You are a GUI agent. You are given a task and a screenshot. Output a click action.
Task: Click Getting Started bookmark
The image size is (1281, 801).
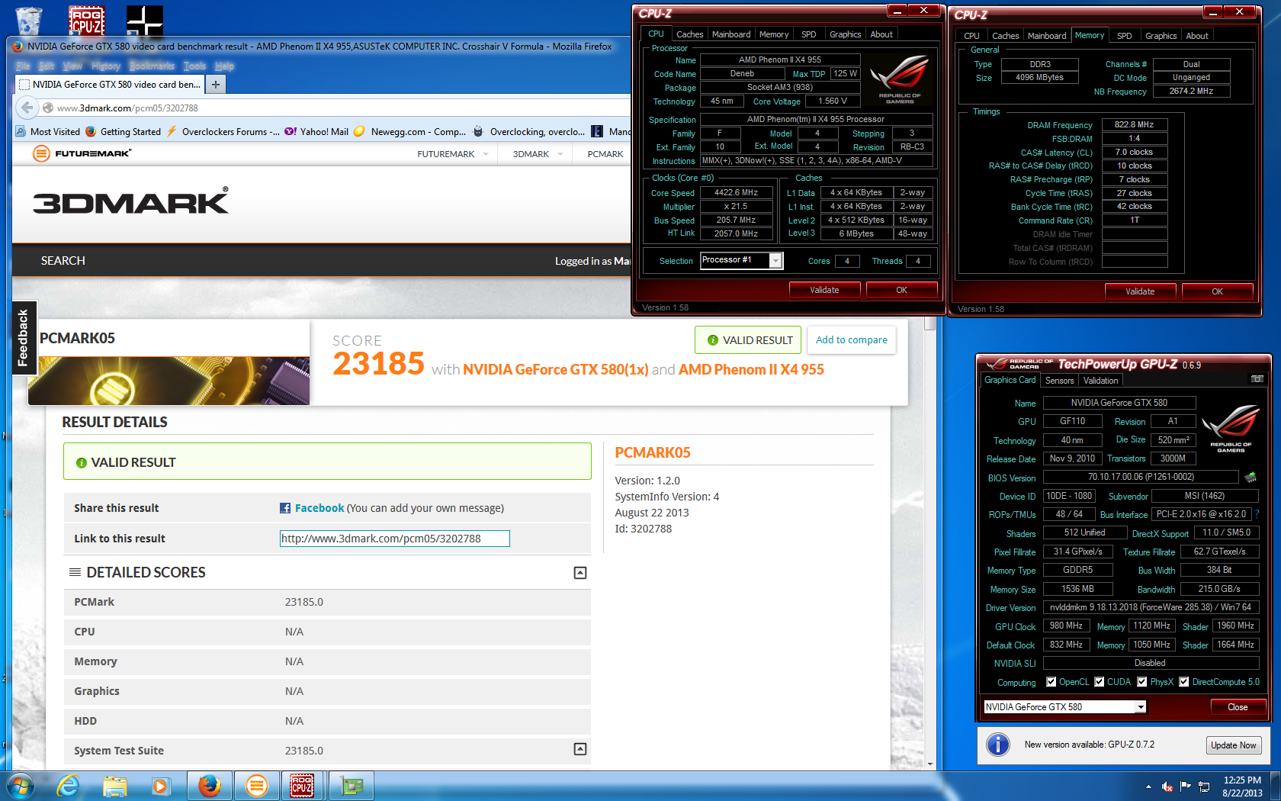[123, 131]
